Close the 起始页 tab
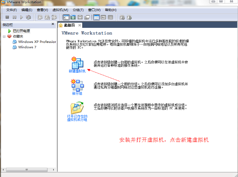The image size is (238, 177). [80, 25]
